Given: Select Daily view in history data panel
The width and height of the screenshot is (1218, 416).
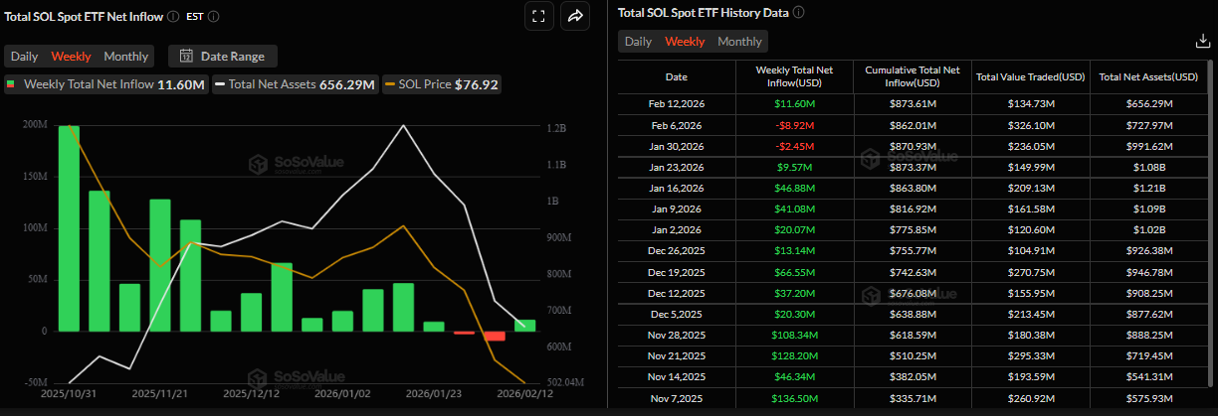Looking at the screenshot, I should pyautogui.click(x=638, y=42).
